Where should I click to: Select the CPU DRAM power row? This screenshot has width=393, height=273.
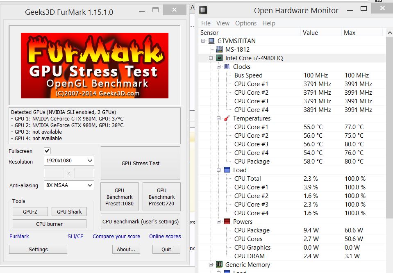coord(292,256)
